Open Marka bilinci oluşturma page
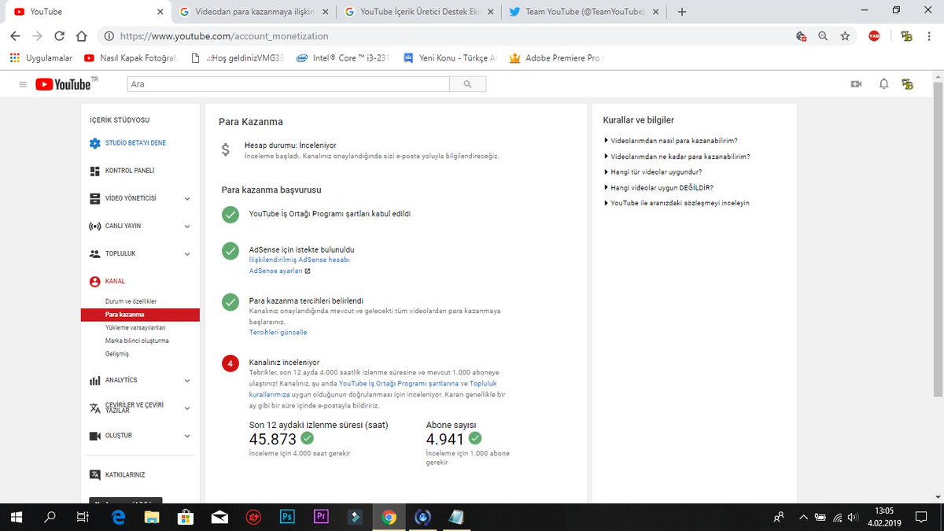 (x=137, y=341)
